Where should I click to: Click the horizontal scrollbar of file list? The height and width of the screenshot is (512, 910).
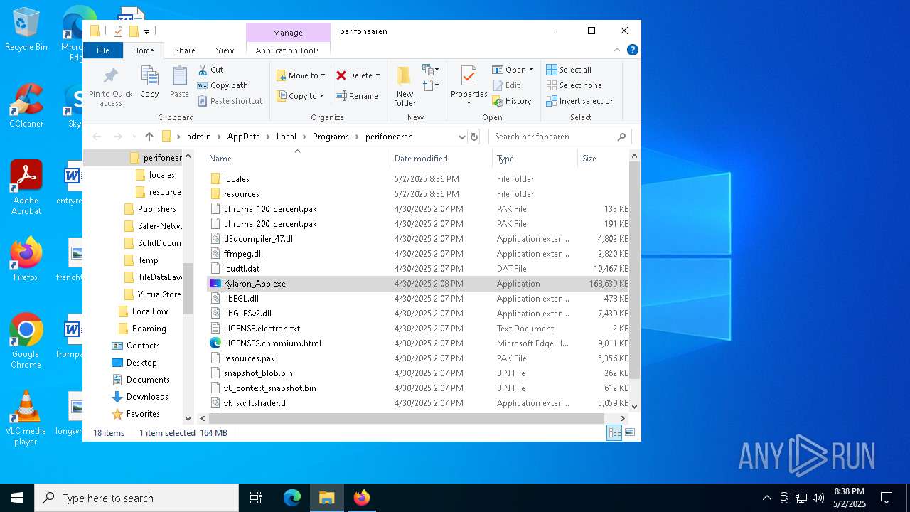coord(407,419)
